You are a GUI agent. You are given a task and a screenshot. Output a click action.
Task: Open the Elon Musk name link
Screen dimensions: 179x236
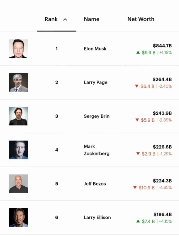(x=95, y=48)
